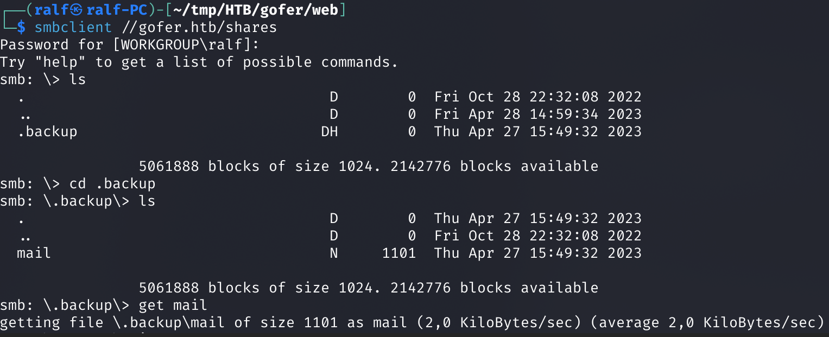829x337 pixels.
Task: Click the N attribute of mail file
Action: (x=334, y=253)
